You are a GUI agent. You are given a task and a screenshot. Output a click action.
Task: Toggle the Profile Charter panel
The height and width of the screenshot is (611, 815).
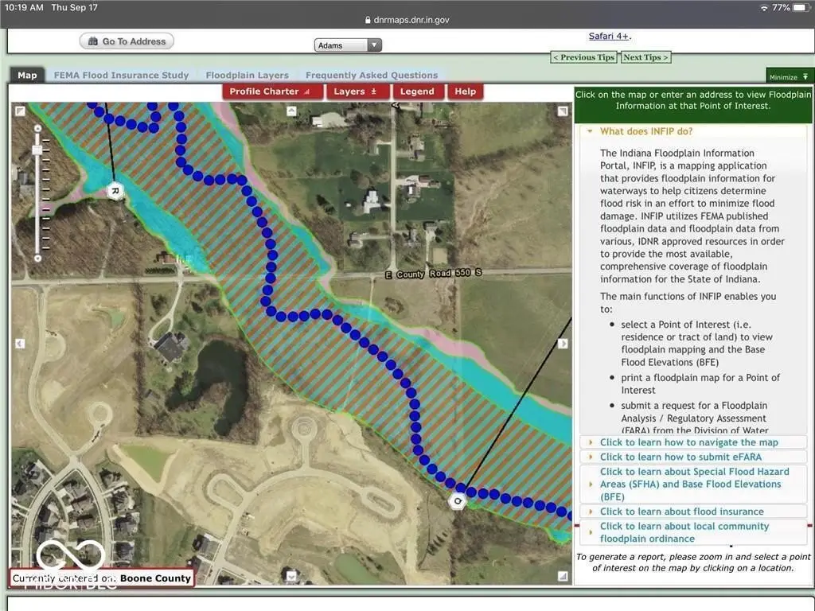(x=272, y=91)
